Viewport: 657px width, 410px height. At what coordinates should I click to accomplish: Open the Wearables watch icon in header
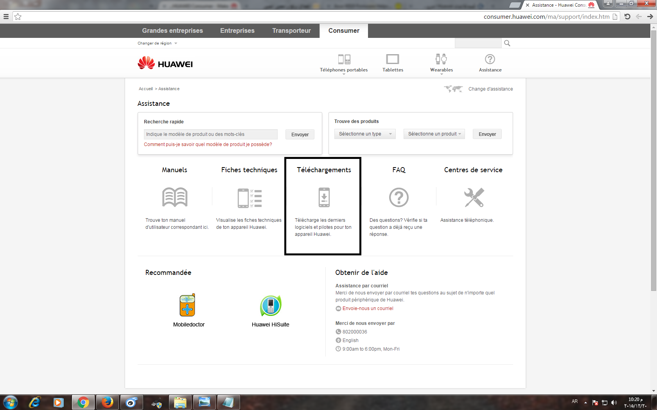coord(442,59)
